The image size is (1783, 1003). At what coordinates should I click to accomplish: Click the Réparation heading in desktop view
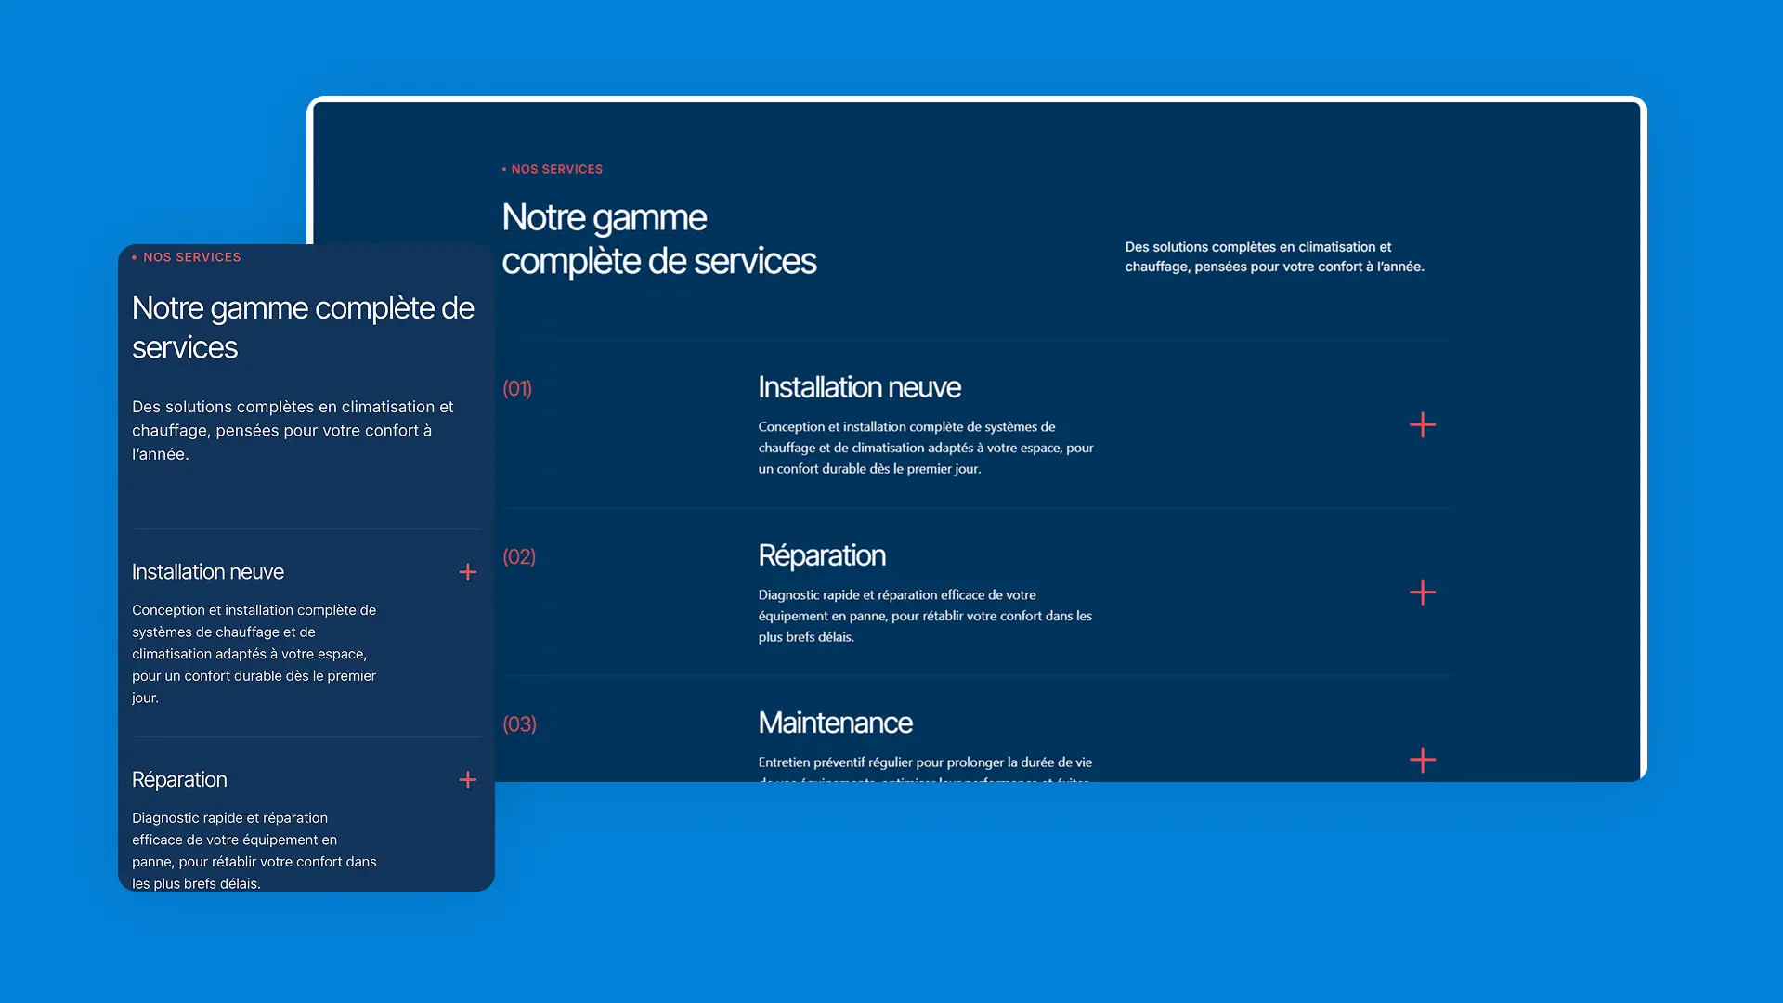[x=822, y=555]
